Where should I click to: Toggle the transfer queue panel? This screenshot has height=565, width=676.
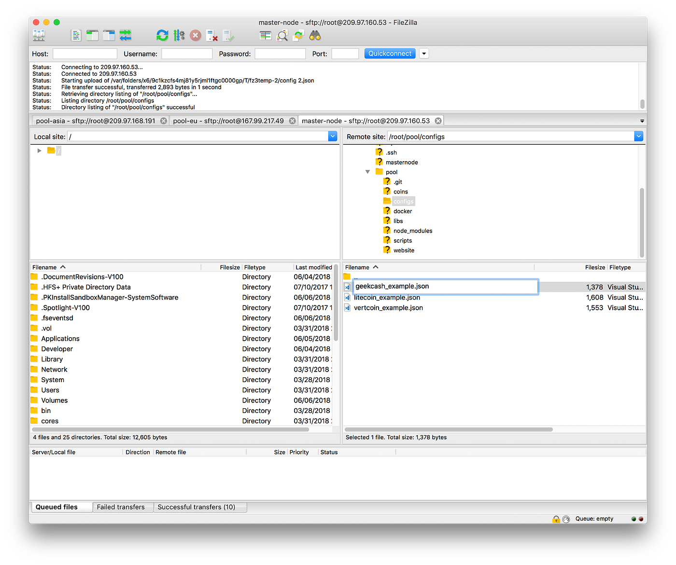click(x=126, y=35)
